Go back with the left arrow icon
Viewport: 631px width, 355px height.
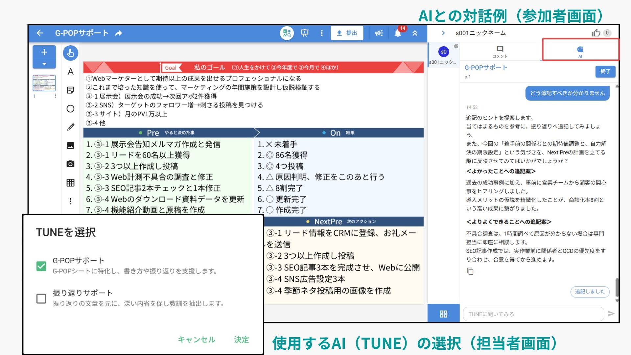40,33
